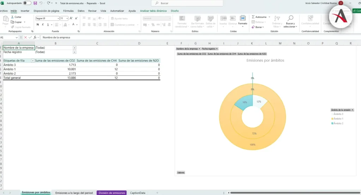Click the insert function fx icon
This screenshot has height=195, width=361.
pos(35,37)
